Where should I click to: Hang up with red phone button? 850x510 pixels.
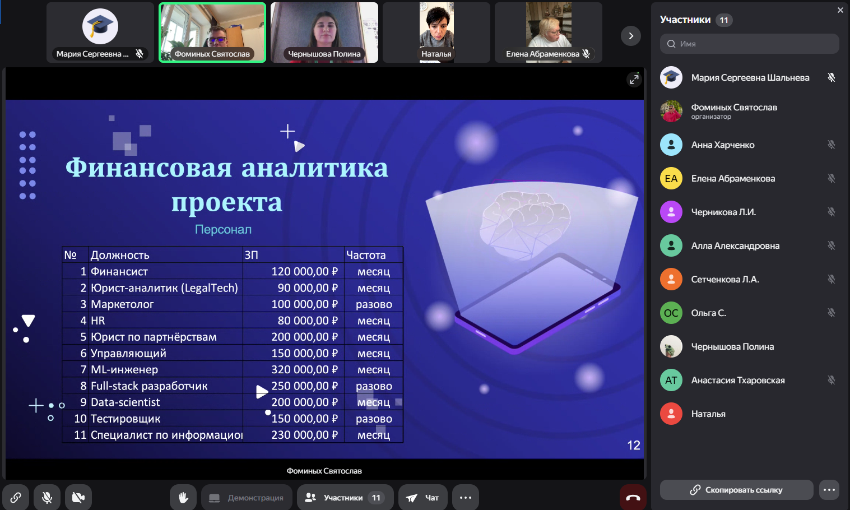pyautogui.click(x=633, y=498)
